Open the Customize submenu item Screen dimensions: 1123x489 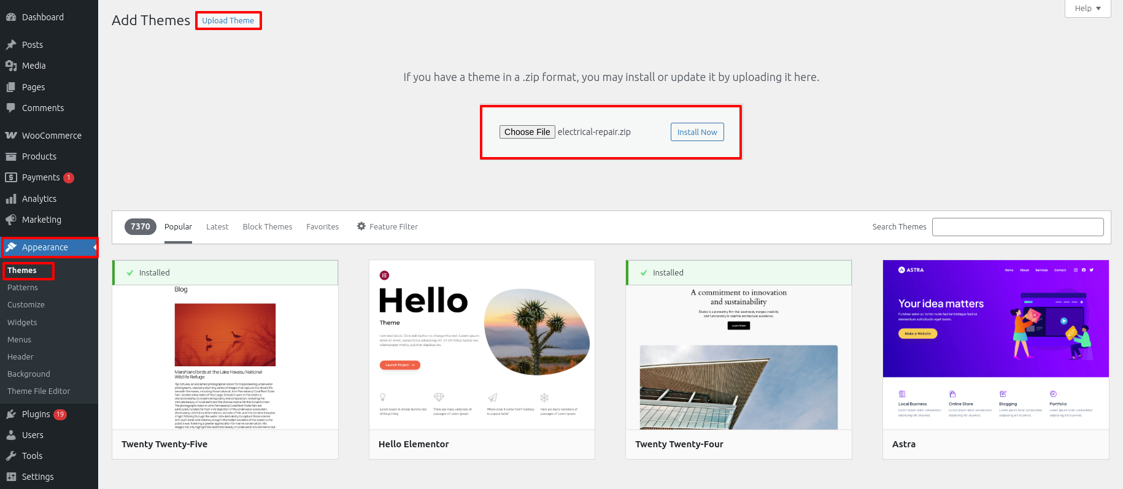pos(26,305)
